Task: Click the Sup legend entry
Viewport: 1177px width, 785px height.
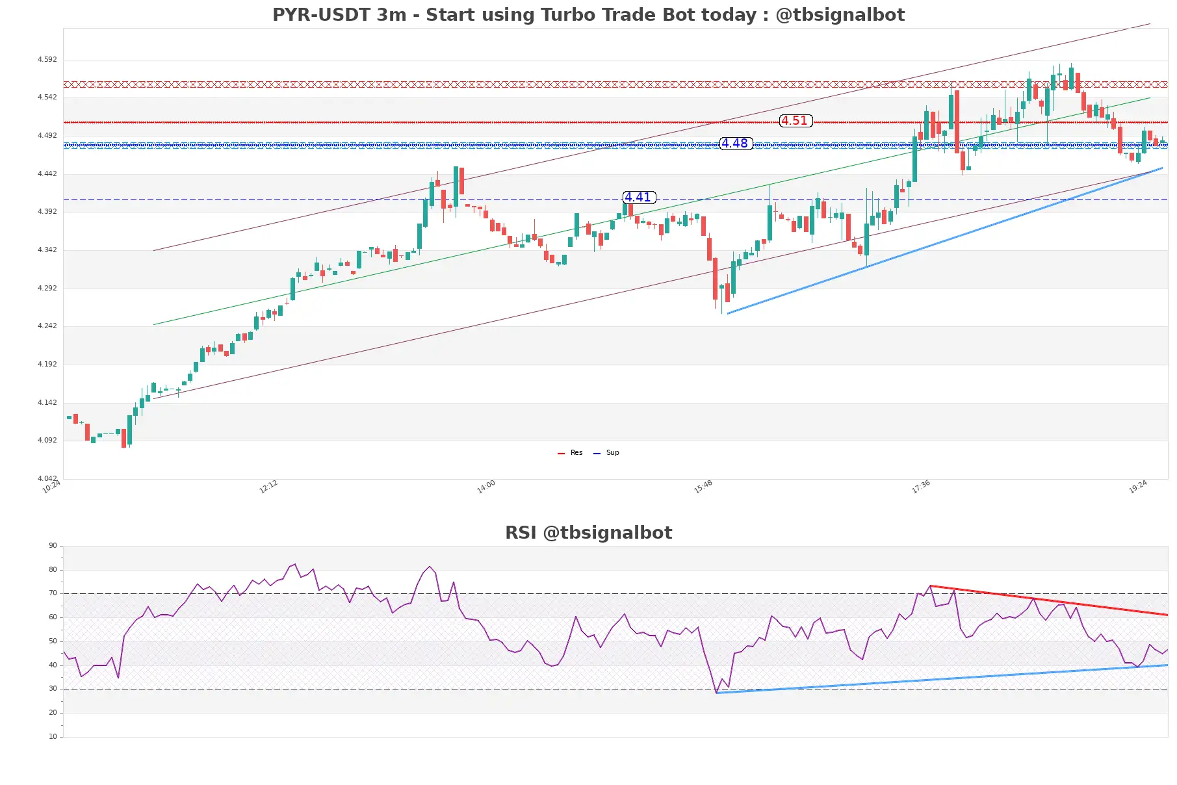Action: 606,453
